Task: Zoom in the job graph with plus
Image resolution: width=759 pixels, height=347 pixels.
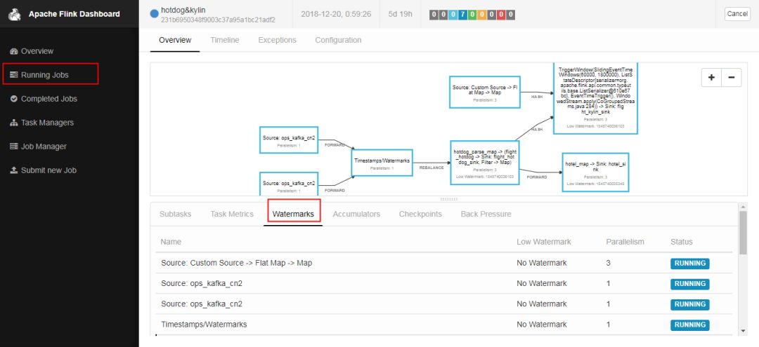Action: [711, 77]
